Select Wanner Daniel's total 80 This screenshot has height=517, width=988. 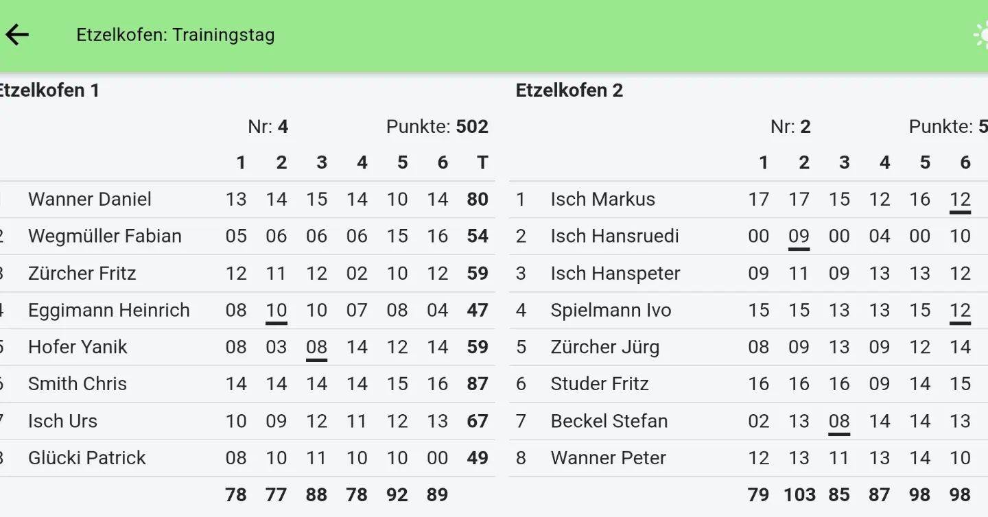[x=478, y=200]
